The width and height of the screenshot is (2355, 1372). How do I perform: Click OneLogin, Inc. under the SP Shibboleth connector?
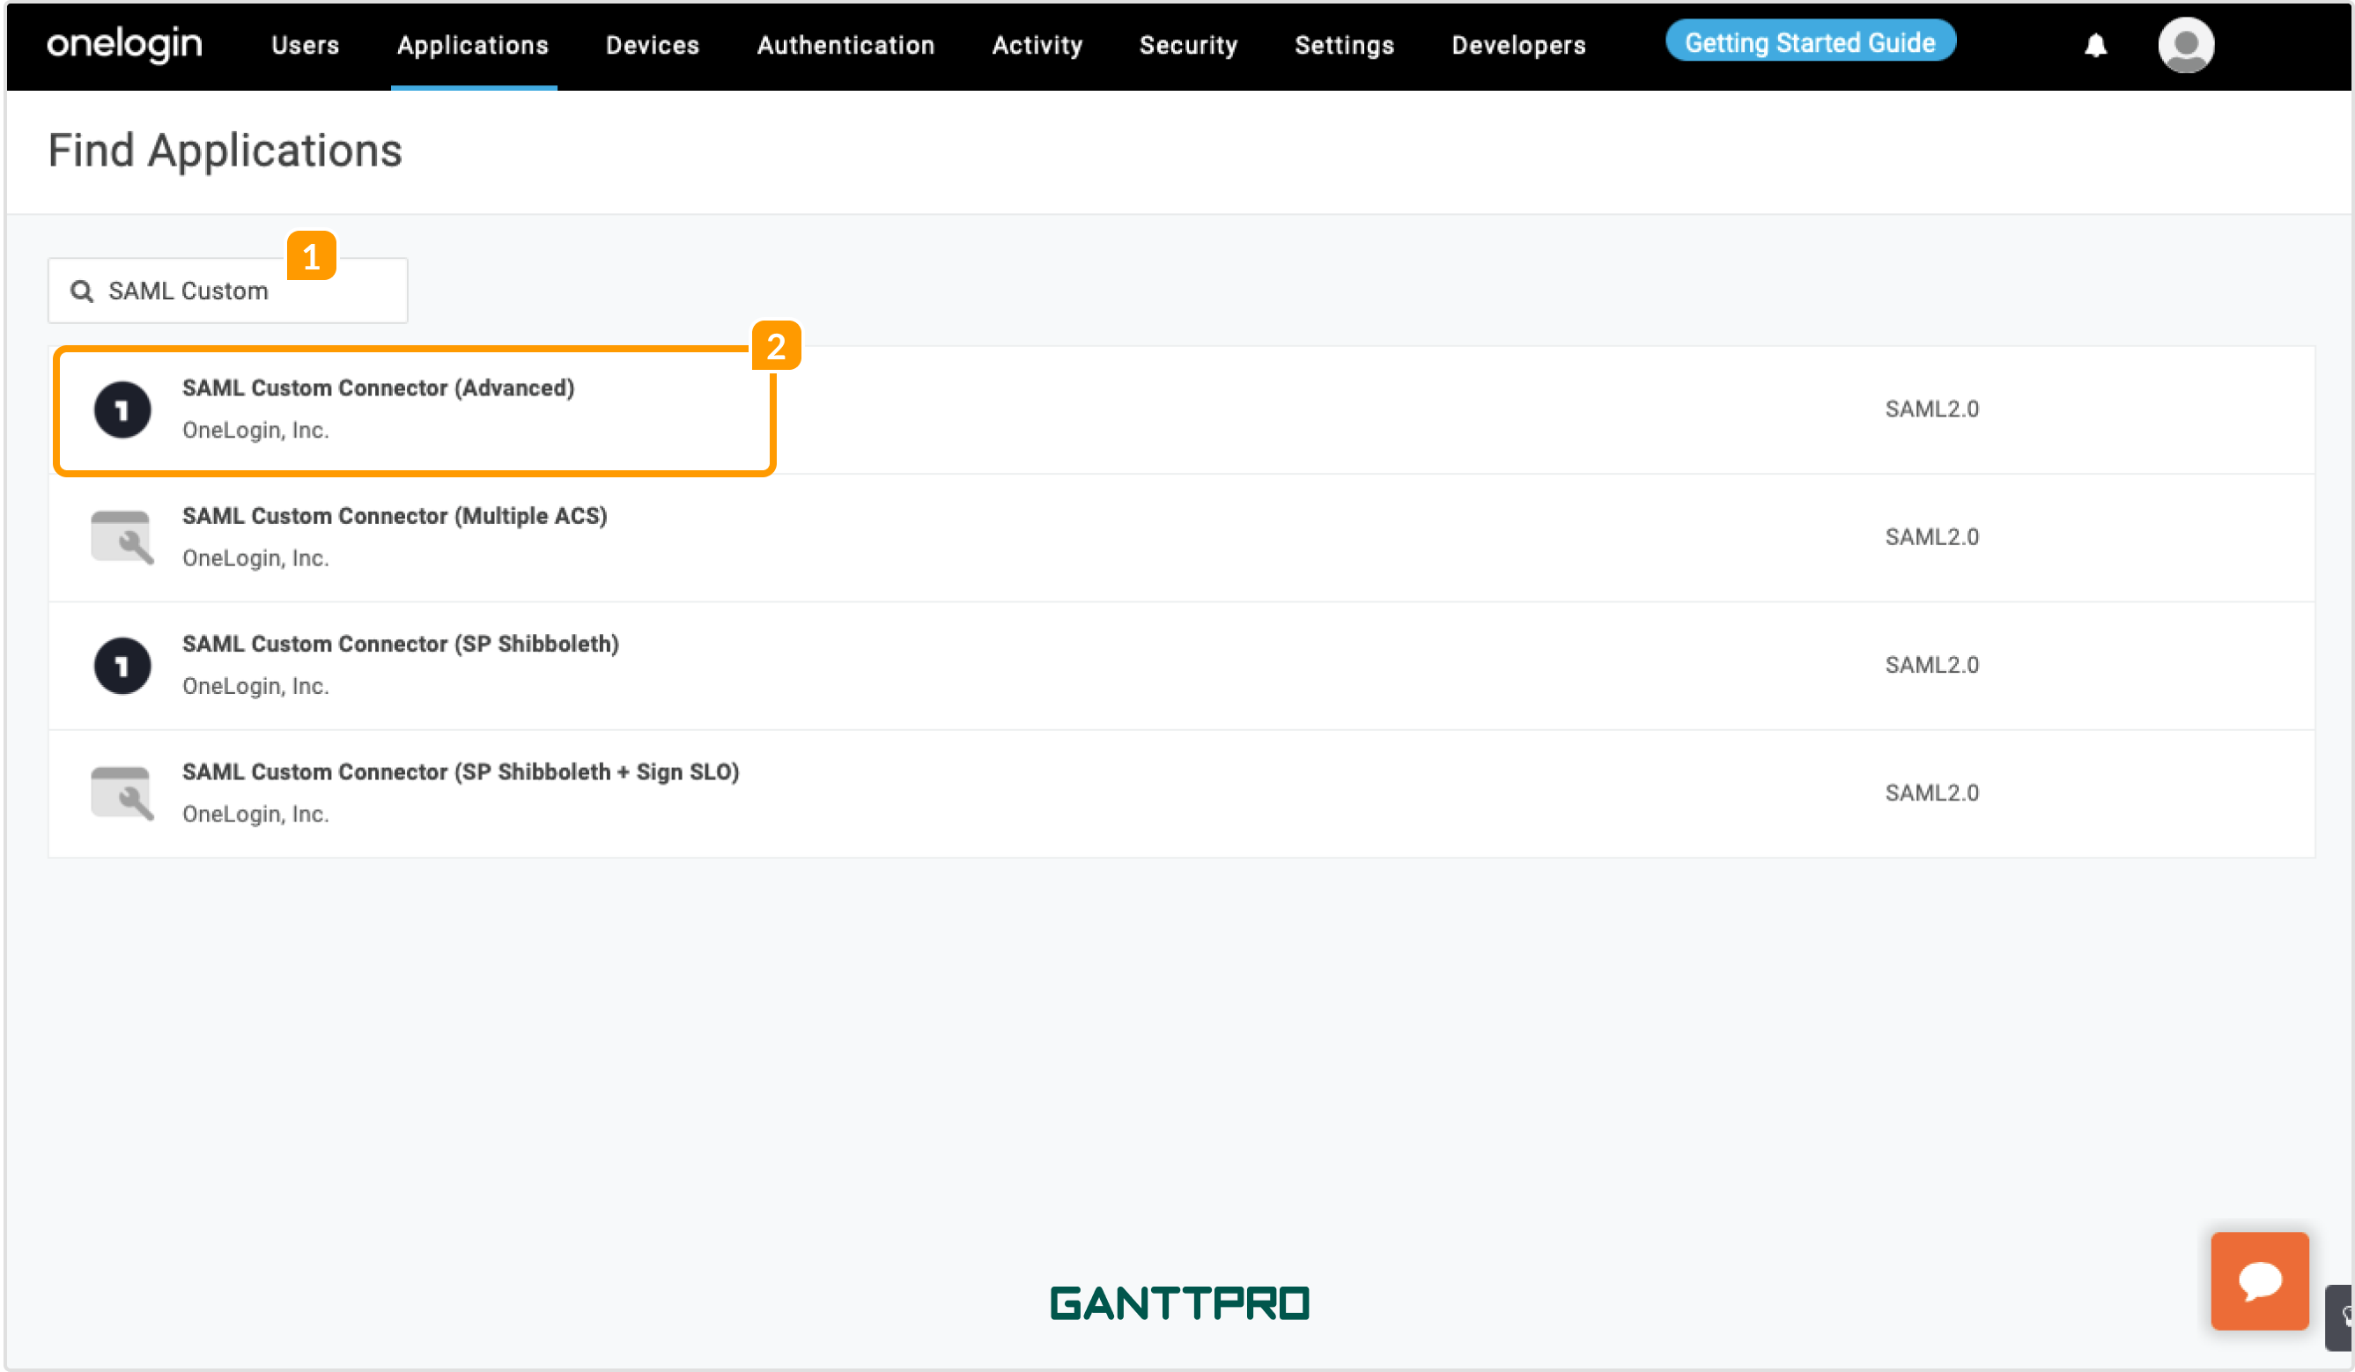(x=256, y=686)
